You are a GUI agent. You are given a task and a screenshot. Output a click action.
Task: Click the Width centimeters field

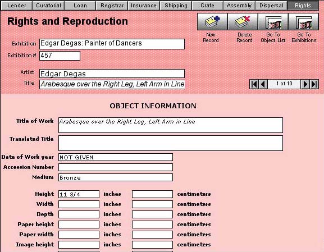pyautogui.click(x=152, y=204)
